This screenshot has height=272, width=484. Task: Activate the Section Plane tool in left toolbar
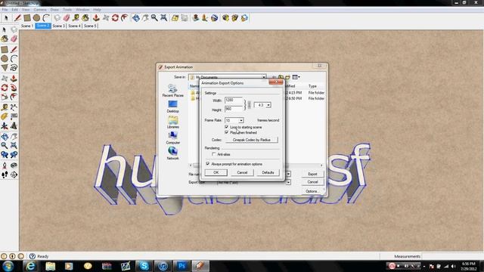click(x=14, y=175)
